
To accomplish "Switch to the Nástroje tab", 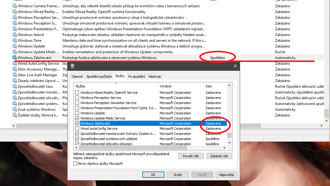I will point(155,77).
